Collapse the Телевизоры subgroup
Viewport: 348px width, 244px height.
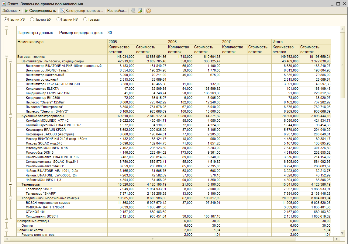click(10, 184)
